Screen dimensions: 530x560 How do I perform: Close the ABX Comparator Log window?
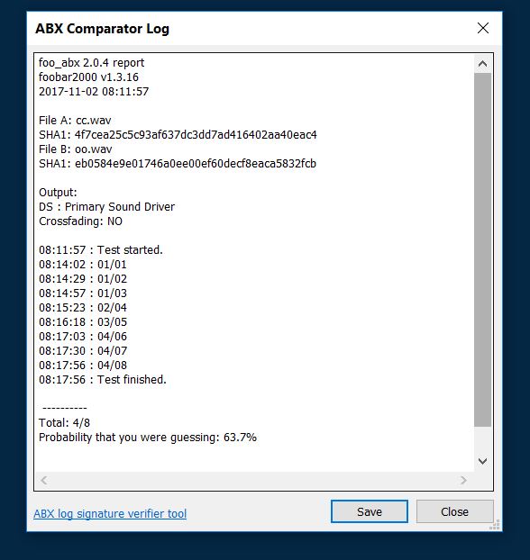[483, 28]
